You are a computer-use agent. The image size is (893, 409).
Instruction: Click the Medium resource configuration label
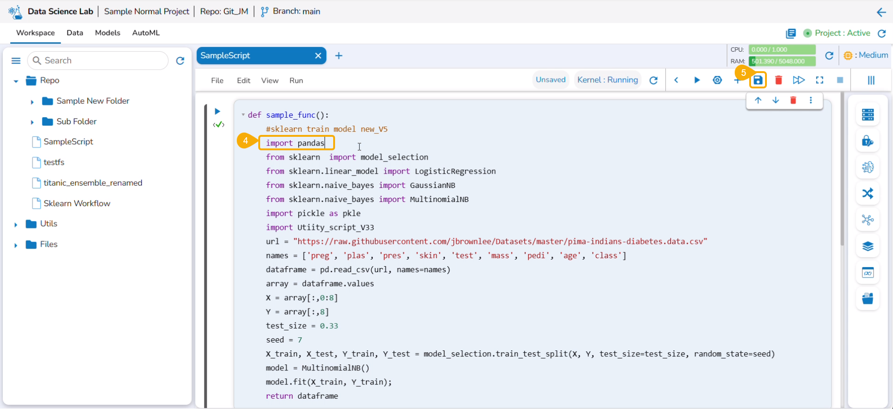(x=868, y=55)
